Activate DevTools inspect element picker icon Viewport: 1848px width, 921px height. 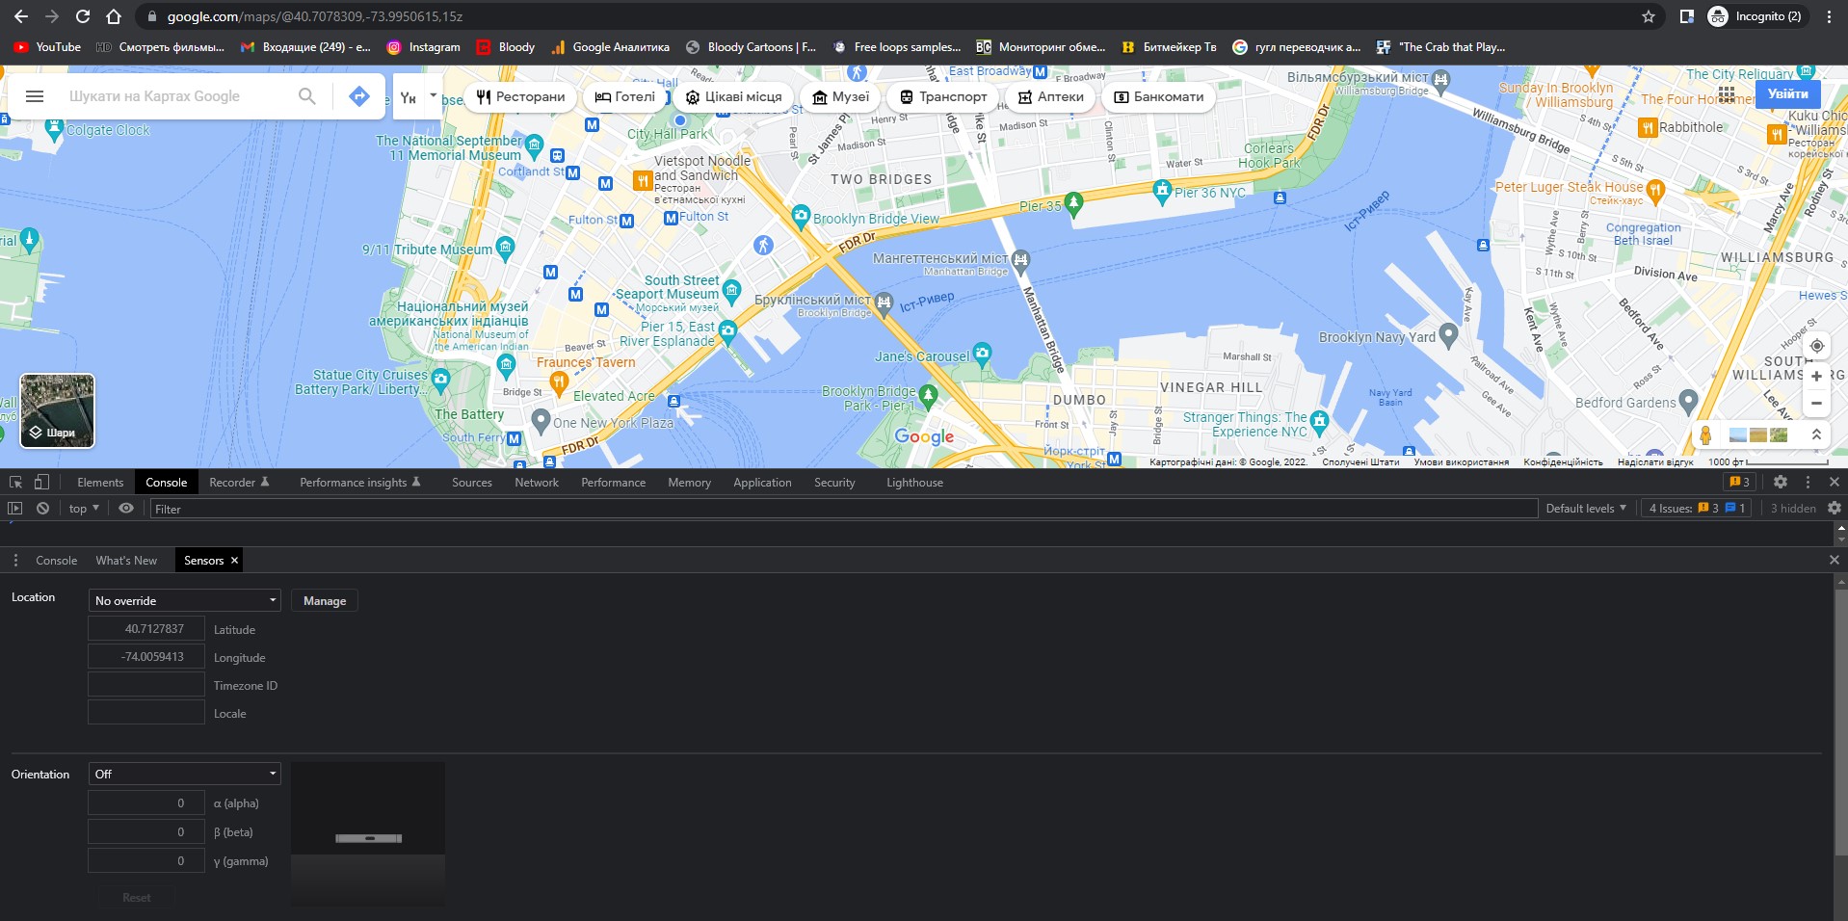tap(16, 482)
